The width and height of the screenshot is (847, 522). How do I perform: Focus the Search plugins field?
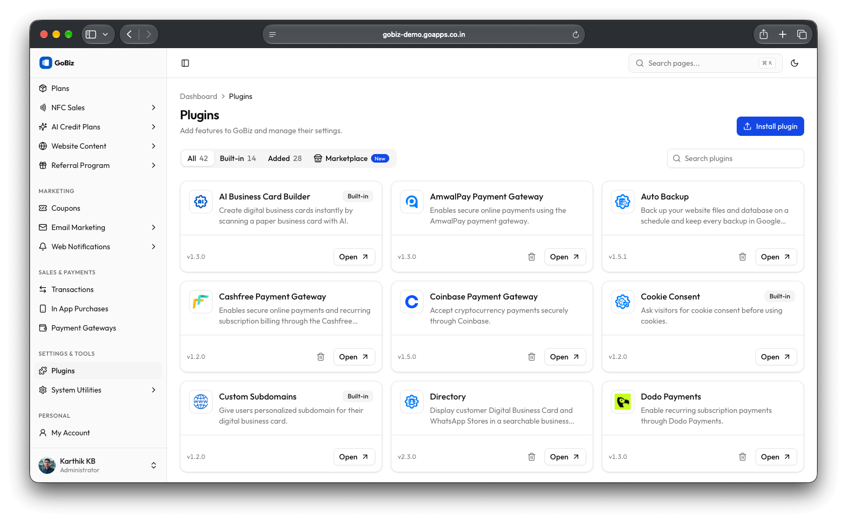(735, 158)
